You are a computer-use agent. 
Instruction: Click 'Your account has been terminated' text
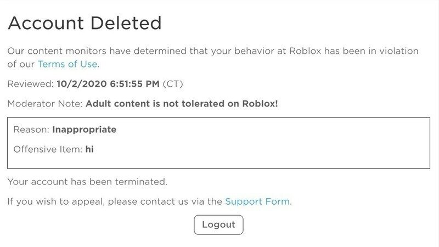pyautogui.click(x=87, y=182)
